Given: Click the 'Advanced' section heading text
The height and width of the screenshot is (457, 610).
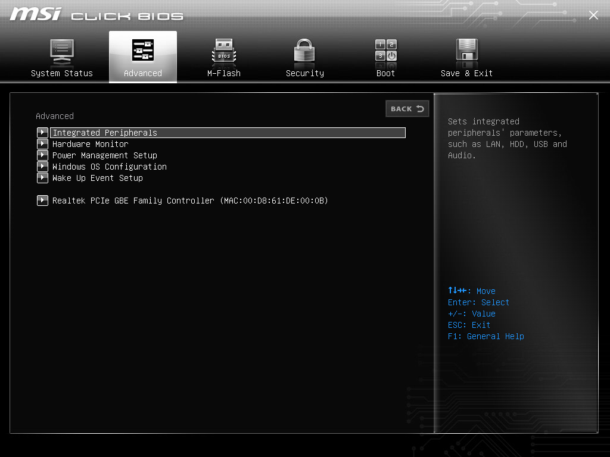Looking at the screenshot, I should 55,116.
